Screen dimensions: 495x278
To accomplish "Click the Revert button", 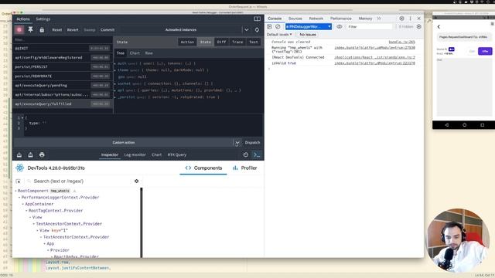I will coord(73,30).
